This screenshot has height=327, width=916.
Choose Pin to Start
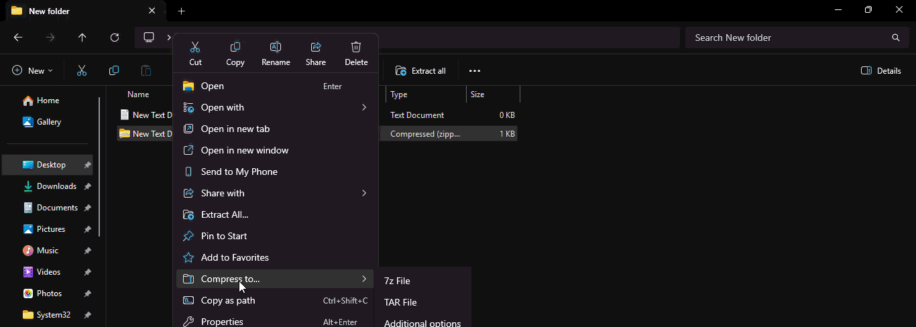click(276, 236)
